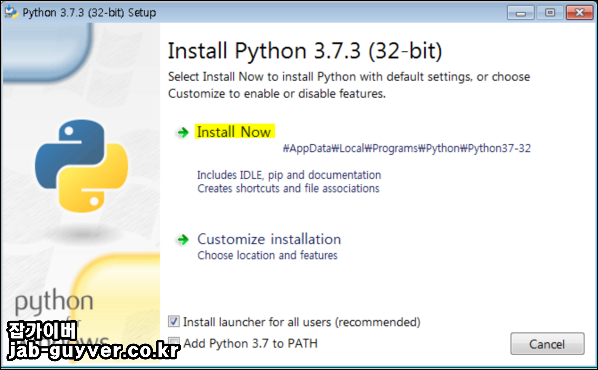Click the Cancel button
Viewport: 598px width, 370px height.
pyautogui.click(x=547, y=344)
